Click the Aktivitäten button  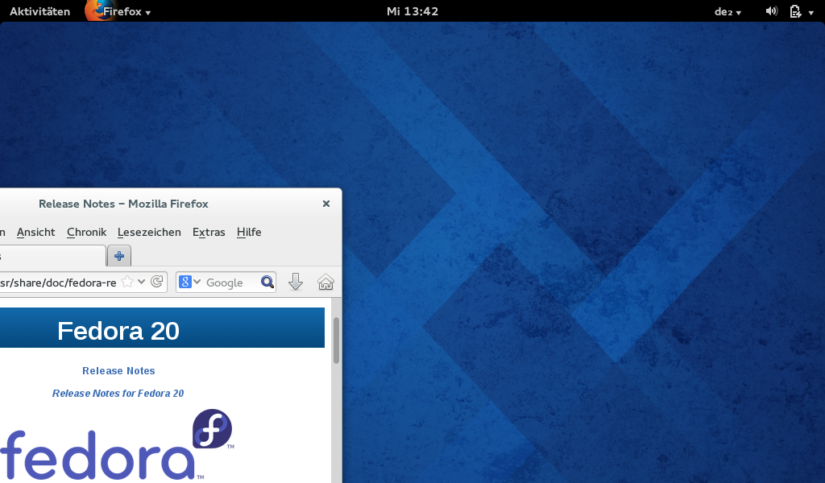pyautogui.click(x=39, y=11)
